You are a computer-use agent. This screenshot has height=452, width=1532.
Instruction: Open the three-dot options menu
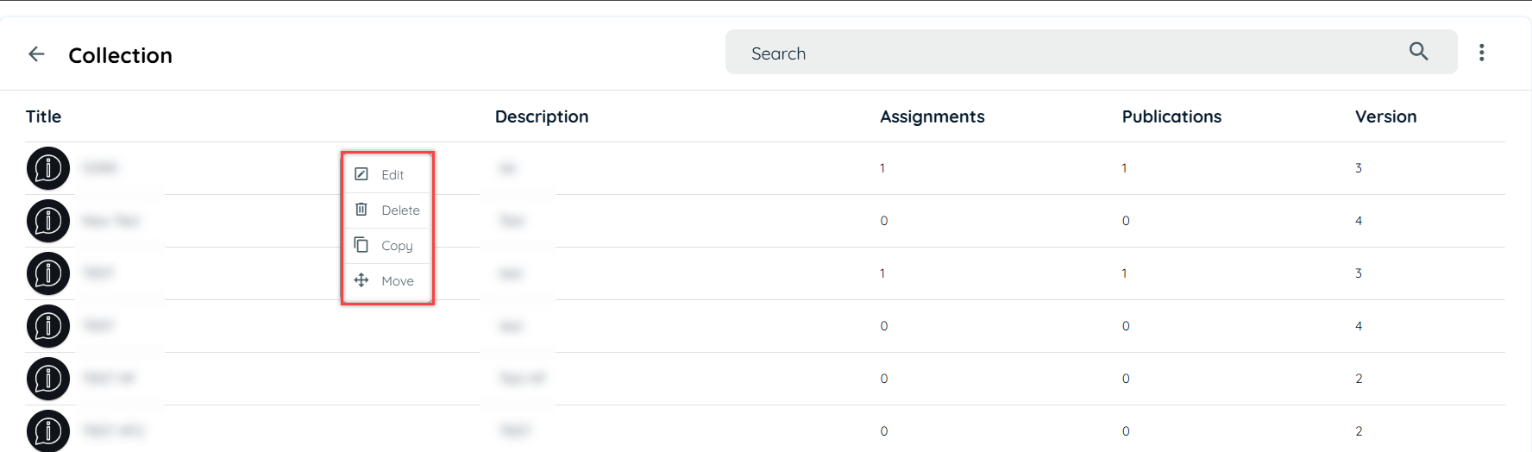click(x=1481, y=53)
